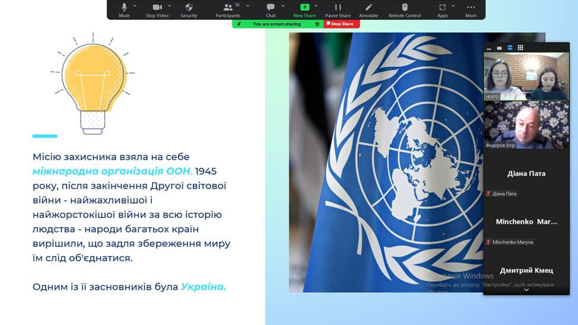Open the Participants panel
Viewport: 578px width, 325px height.
(228, 10)
